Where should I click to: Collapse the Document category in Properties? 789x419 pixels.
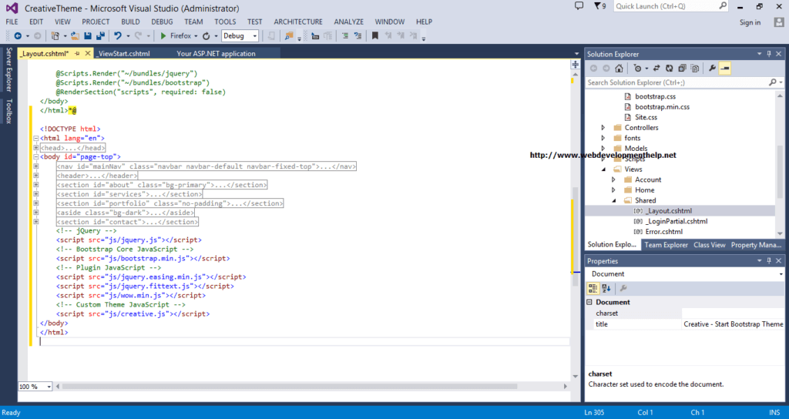tap(589, 302)
